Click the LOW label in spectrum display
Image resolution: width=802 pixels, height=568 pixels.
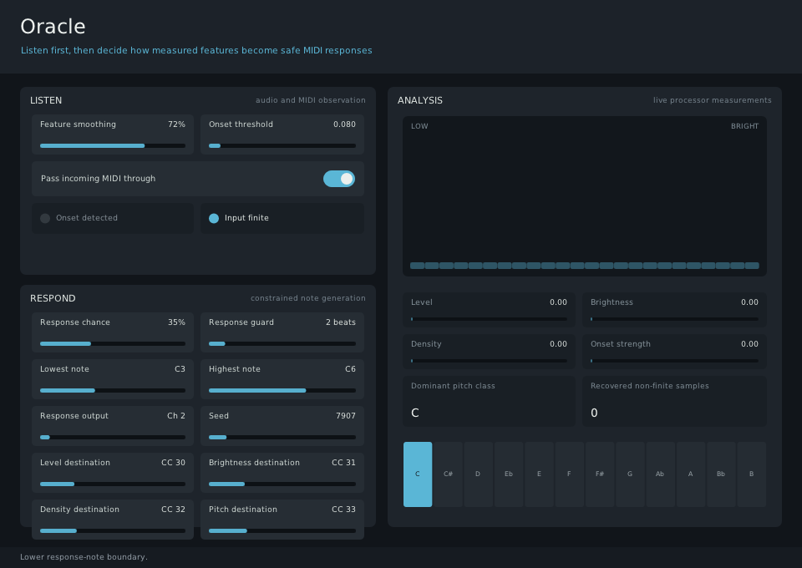click(419, 126)
